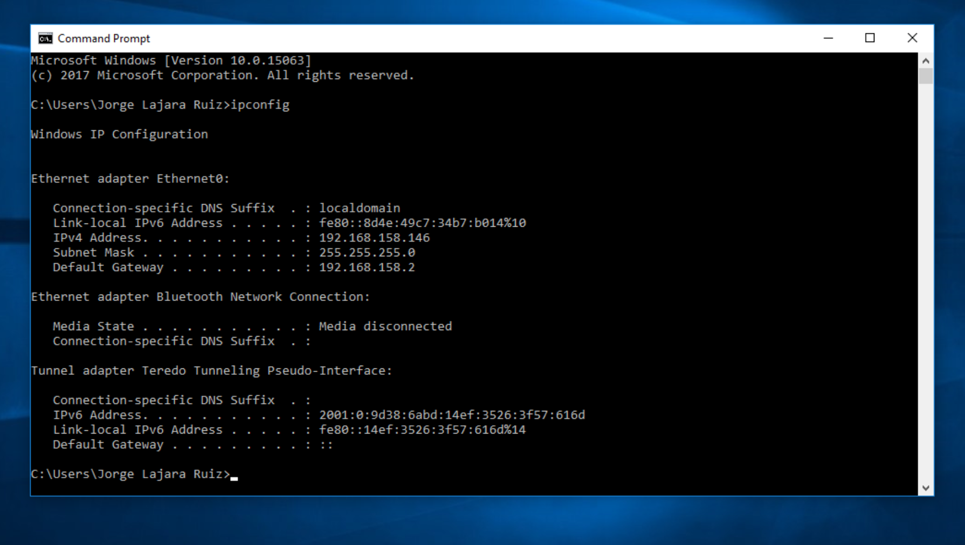Image resolution: width=965 pixels, height=545 pixels.
Task: Click the Teredo IPv6 address 2001:0:9d38
Action: [x=452, y=415]
